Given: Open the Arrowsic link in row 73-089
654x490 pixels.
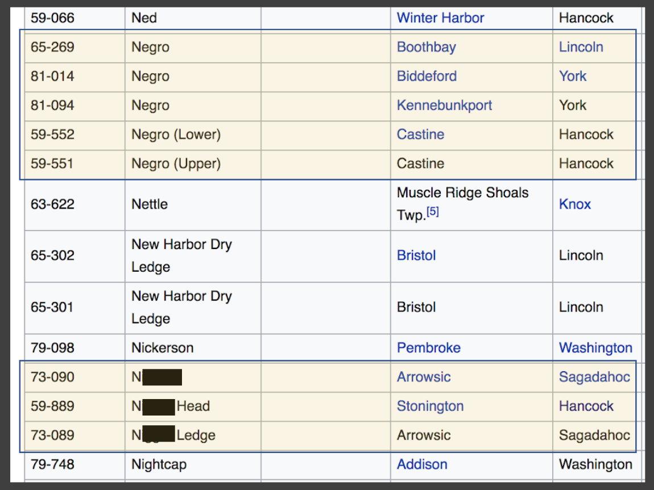Looking at the screenshot, I should coord(424,435).
